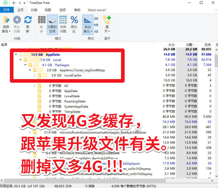Open the Help (帮助) ribbon tab
Image resolution: width=218 pixels, height=188 pixels.
coord(77,10)
